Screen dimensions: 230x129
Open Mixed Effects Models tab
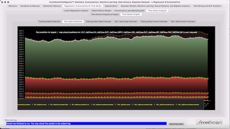click(x=101, y=11)
